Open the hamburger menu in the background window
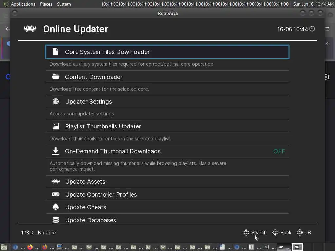Viewport: 335px width, 251px height. tap(327, 29)
